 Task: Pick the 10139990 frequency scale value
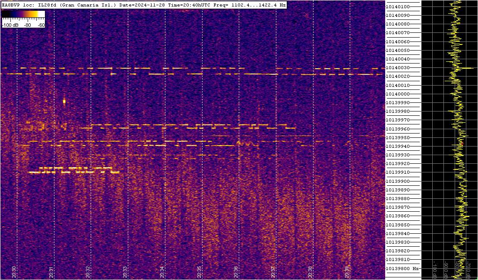tap(398, 102)
